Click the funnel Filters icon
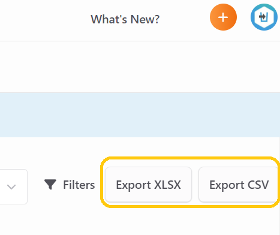 pos(50,184)
